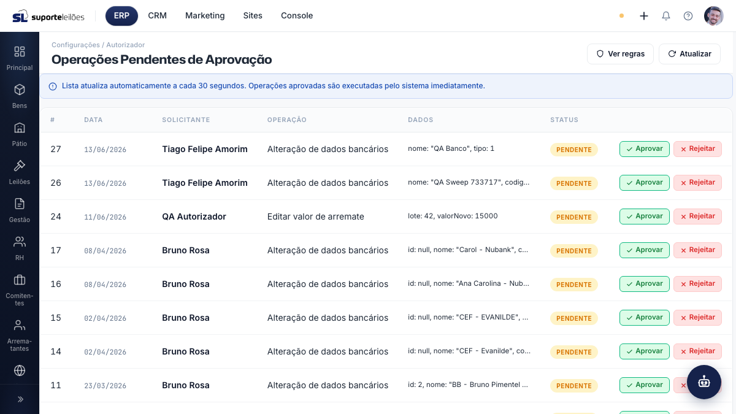The width and height of the screenshot is (736, 414).
Task: Switch to the CRM tab
Action: click(x=158, y=16)
